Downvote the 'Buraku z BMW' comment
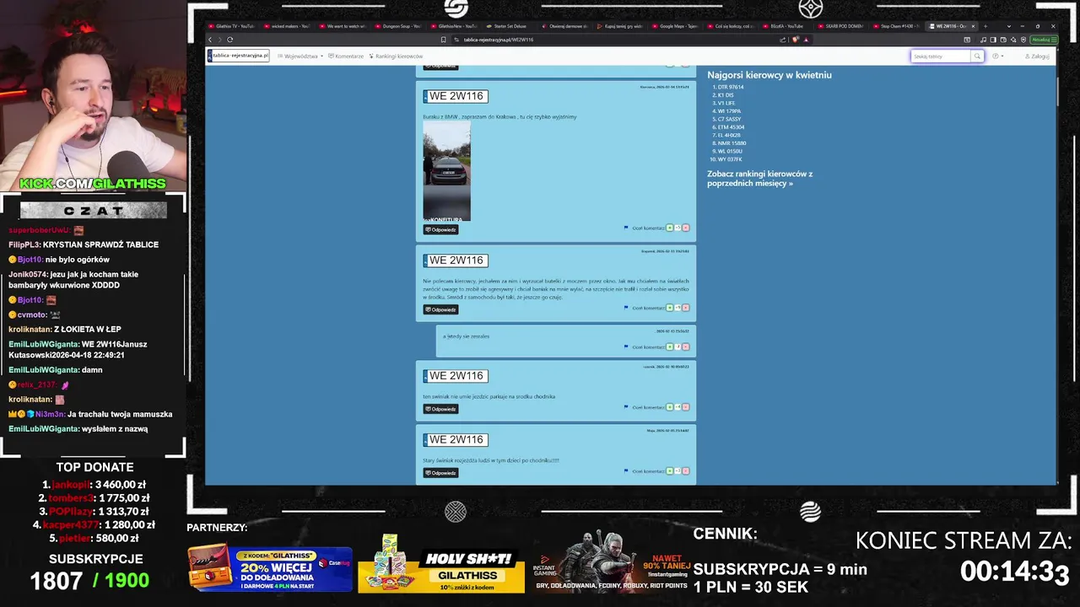The width and height of the screenshot is (1080, 607). [685, 228]
